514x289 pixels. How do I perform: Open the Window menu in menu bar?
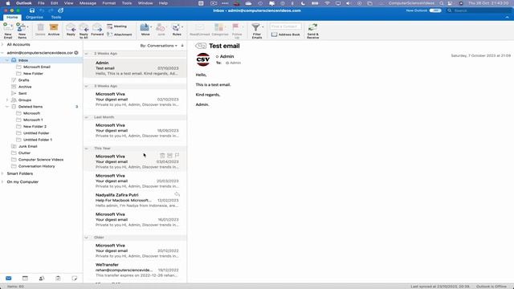pos(145,3)
